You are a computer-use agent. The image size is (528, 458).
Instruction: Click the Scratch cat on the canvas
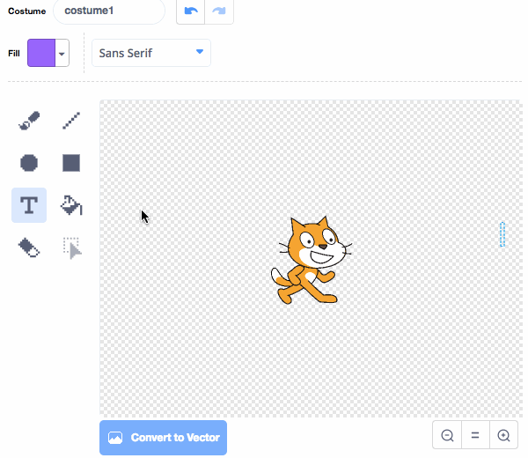click(312, 260)
